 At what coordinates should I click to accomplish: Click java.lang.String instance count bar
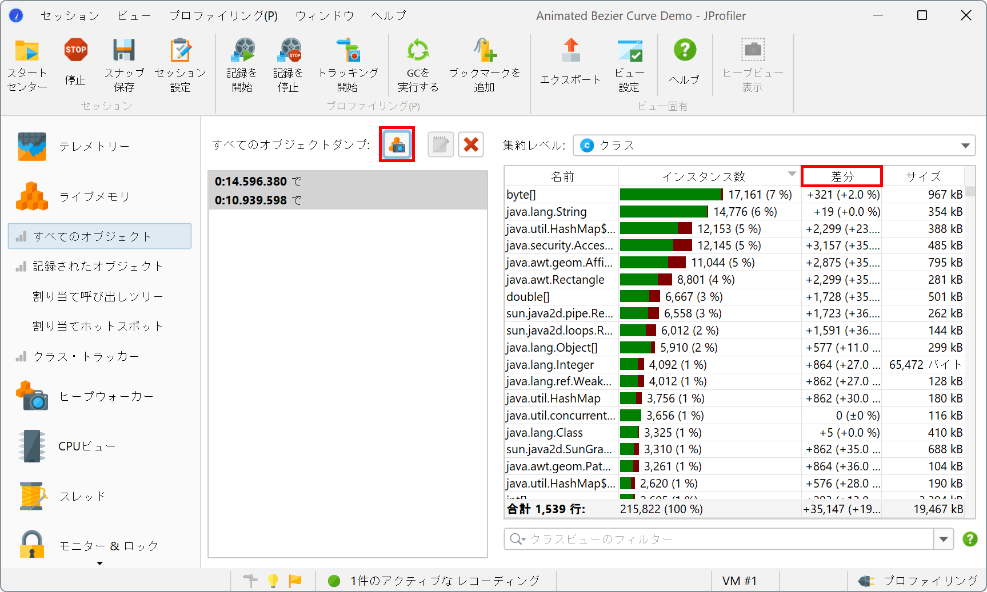pos(664,212)
